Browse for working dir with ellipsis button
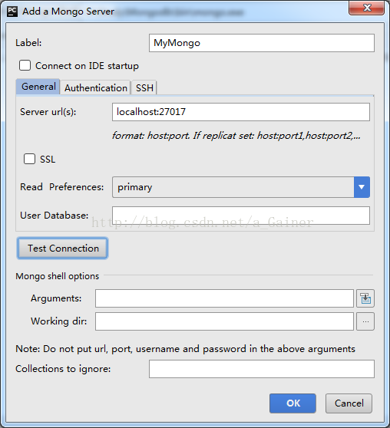 365,321
